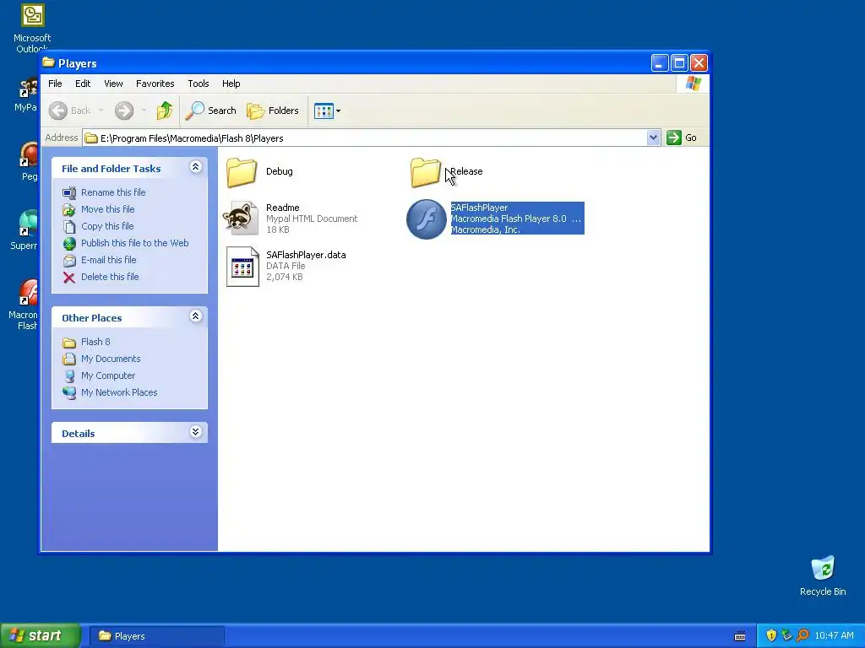The image size is (865, 648).
Task: Open the Back history dropdown arrow
Action: (101, 111)
